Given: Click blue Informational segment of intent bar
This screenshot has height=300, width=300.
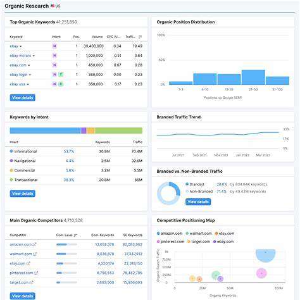Looking at the screenshot, I should click(46, 130).
